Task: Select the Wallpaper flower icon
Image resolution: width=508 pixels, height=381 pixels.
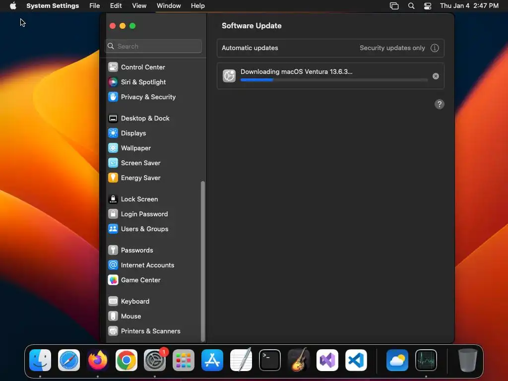Action: pyautogui.click(x=113, y=148)
